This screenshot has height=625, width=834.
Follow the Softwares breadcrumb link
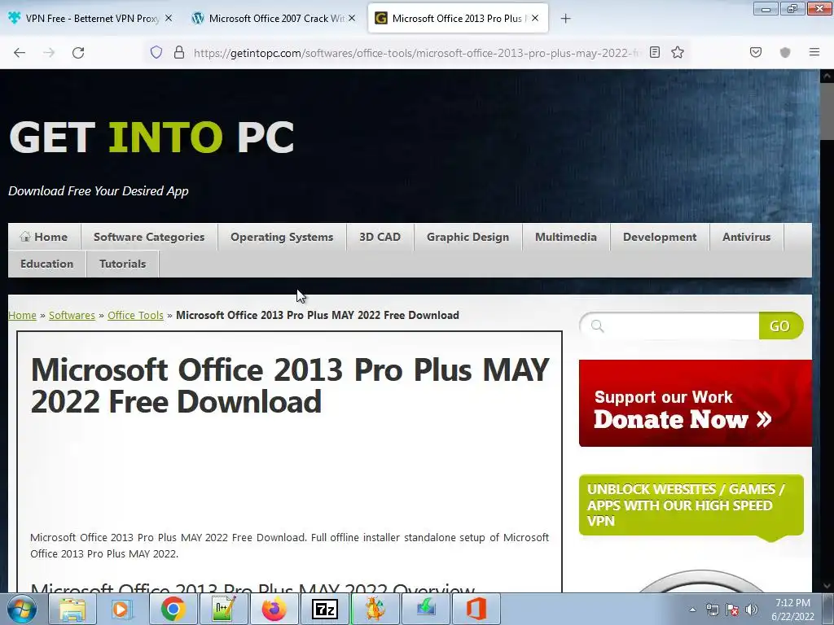pyautogui.click(x=72, y=315)
